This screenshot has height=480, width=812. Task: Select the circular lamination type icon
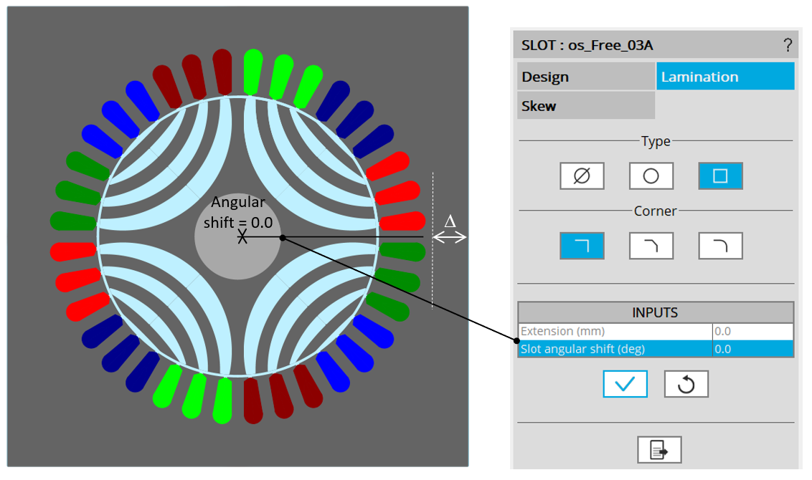[651, 176]
